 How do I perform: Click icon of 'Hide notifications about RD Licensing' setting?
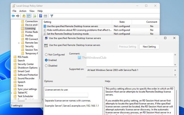click(45, 30)
